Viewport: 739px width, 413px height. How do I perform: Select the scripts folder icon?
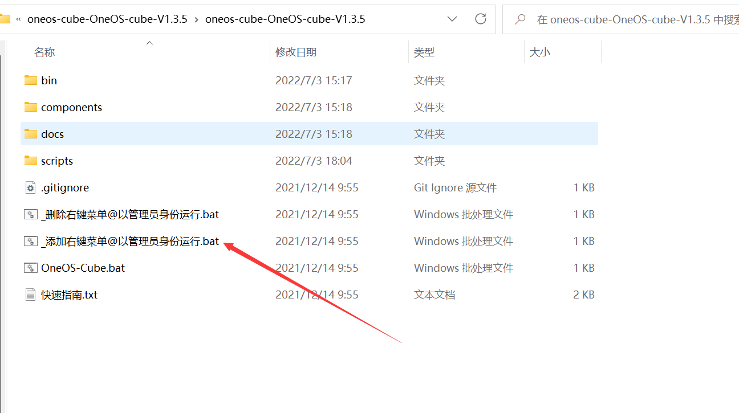point(31,161)
